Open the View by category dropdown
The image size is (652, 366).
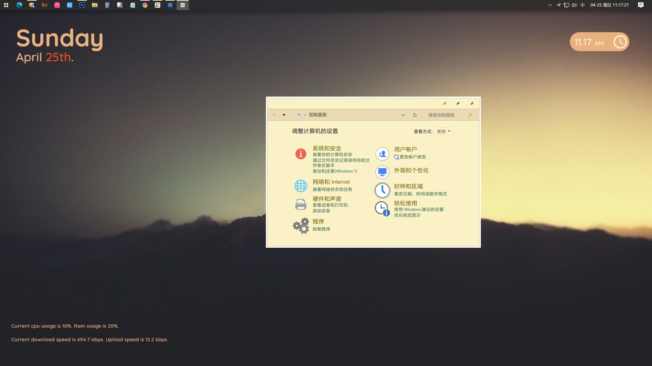coord(443,131)
